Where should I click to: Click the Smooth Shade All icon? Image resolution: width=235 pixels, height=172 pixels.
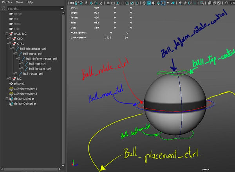click(x=149, y=3)
